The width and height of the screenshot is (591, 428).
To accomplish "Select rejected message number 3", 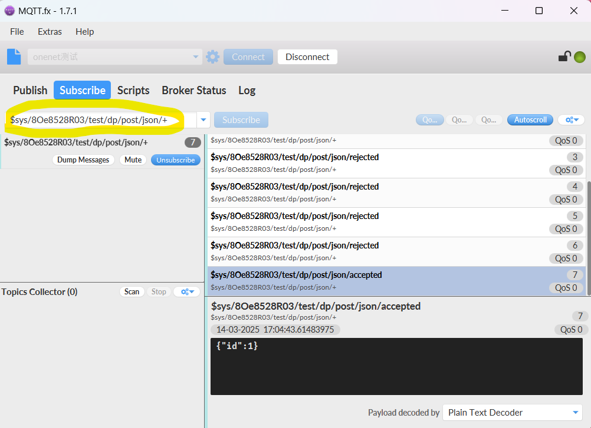I will point(396,163).
